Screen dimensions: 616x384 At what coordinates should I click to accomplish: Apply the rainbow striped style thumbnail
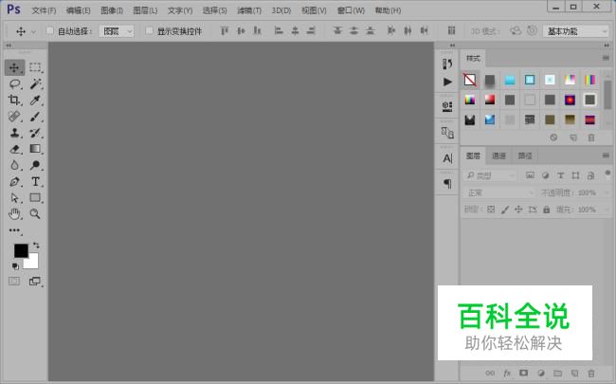pyautogui.click(x=590, y=80)
